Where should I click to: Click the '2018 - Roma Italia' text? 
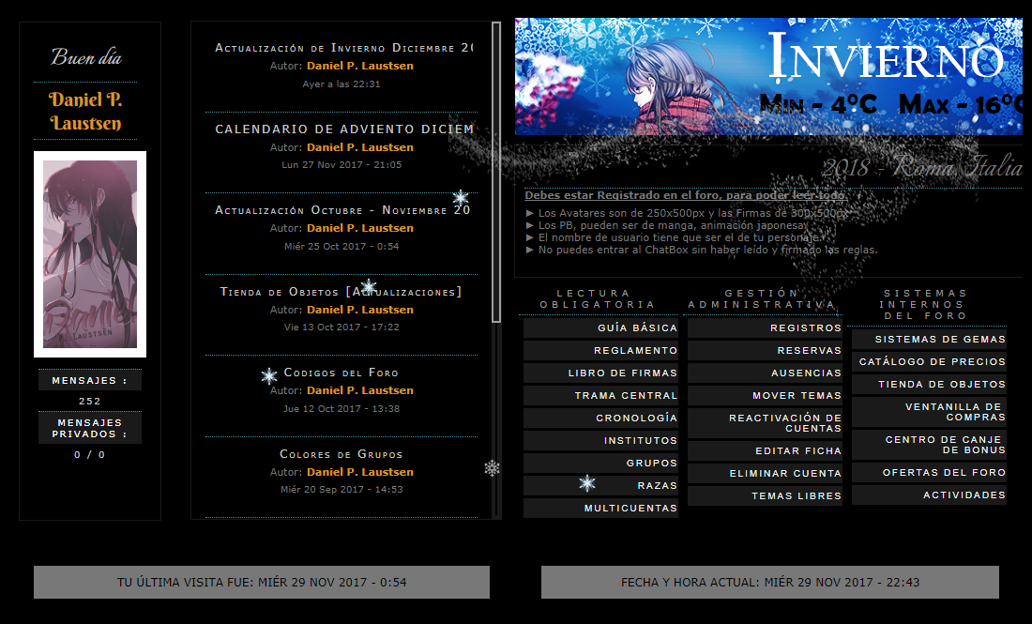[x=921, y=167]
